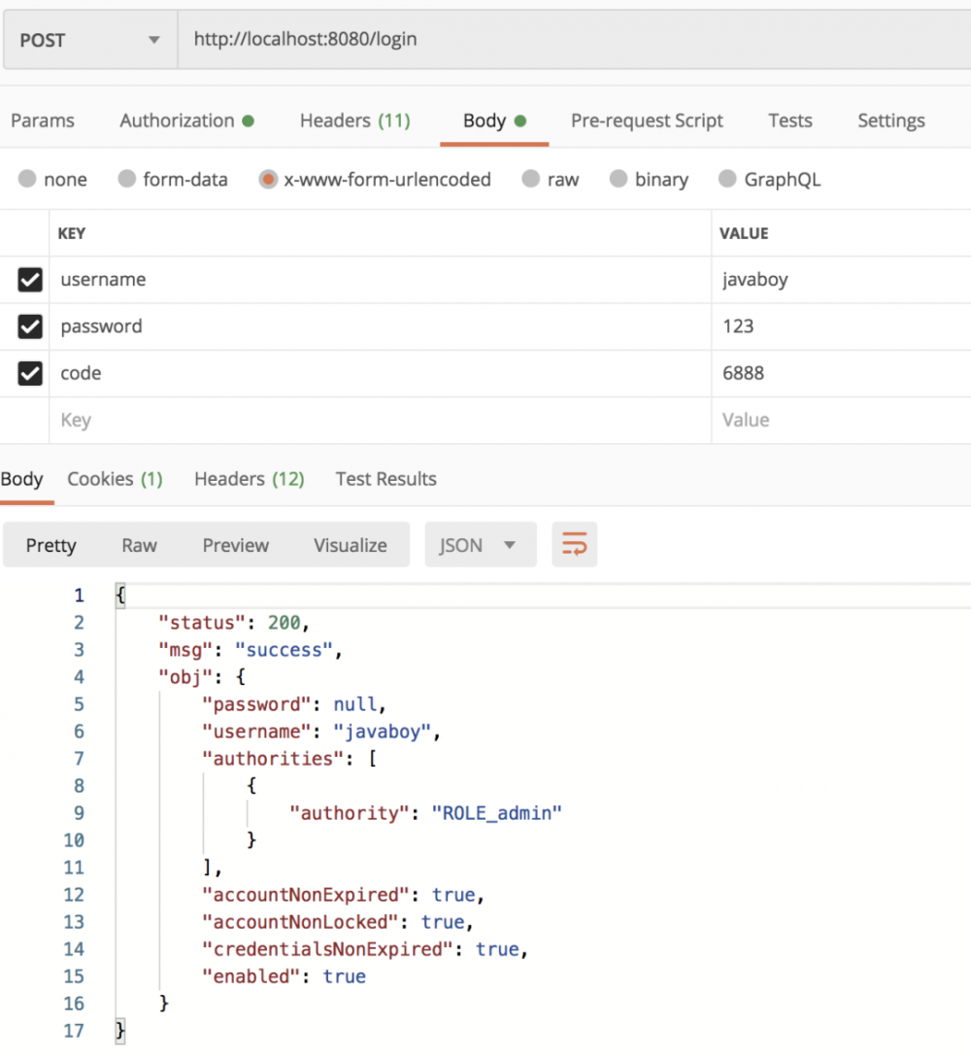View the response Cookies (1) tab

click(x=115, y=479)
